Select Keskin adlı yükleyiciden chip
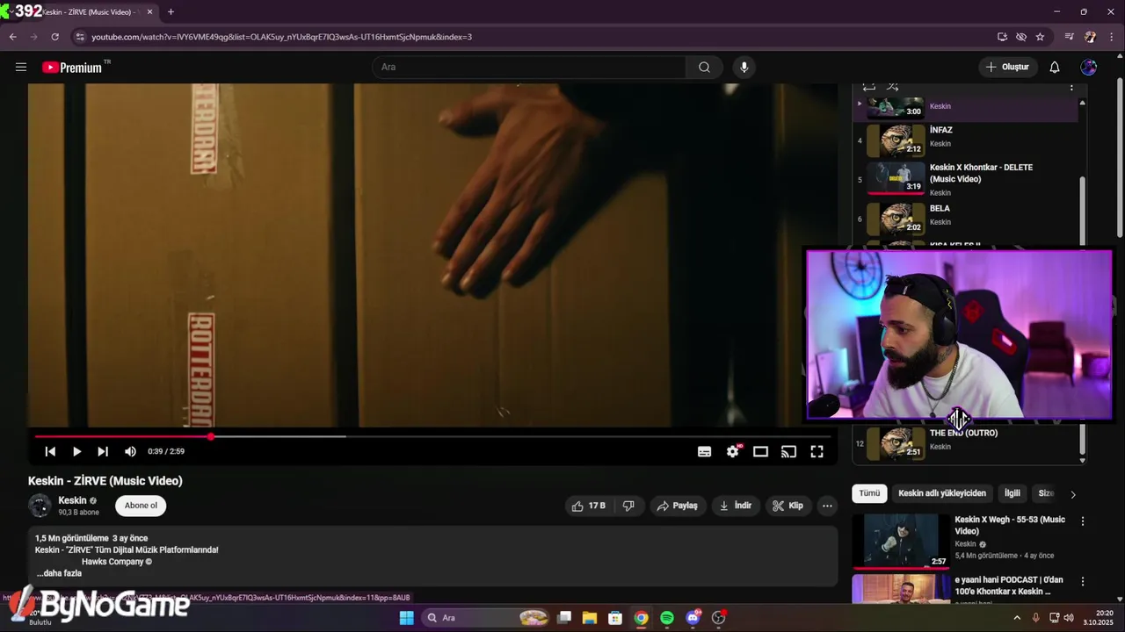Viewport: 1125px width, 632px height. [942, 493]
